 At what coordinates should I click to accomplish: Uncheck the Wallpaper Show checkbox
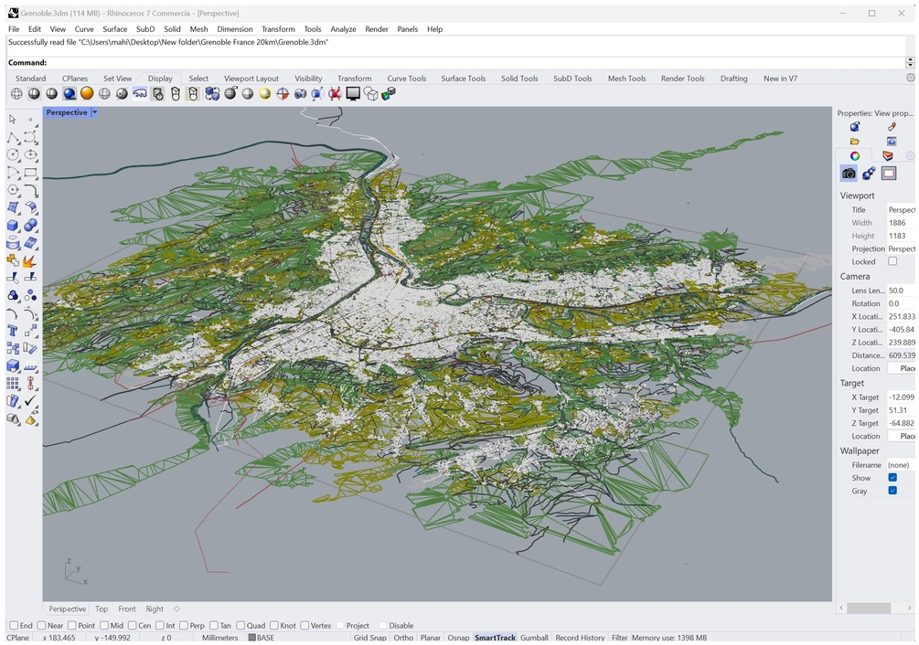pyautogui.click(x=892, y=478)
